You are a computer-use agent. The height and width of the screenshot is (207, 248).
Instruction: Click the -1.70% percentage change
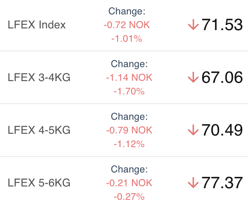coord(129,91)
